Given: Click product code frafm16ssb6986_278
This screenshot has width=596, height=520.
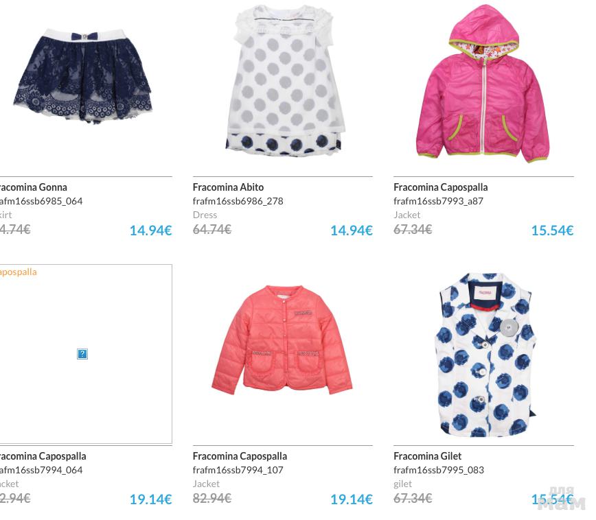Looking at the screenshot, I should coord(238,201).
